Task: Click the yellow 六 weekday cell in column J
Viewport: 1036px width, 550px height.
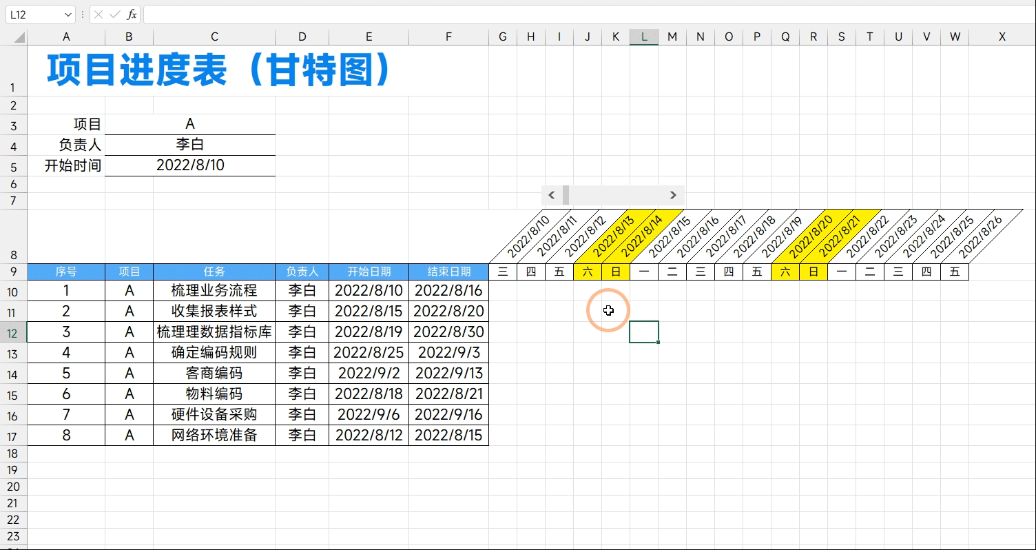Action: [588, 272]
